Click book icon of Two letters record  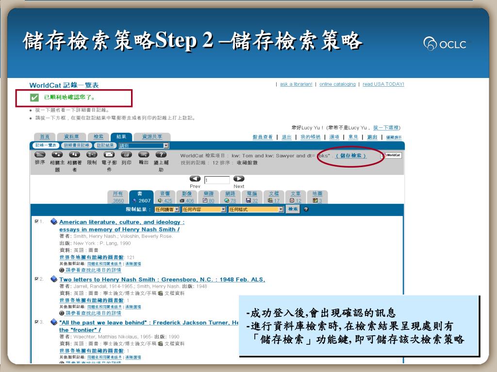tap(54, 279)
